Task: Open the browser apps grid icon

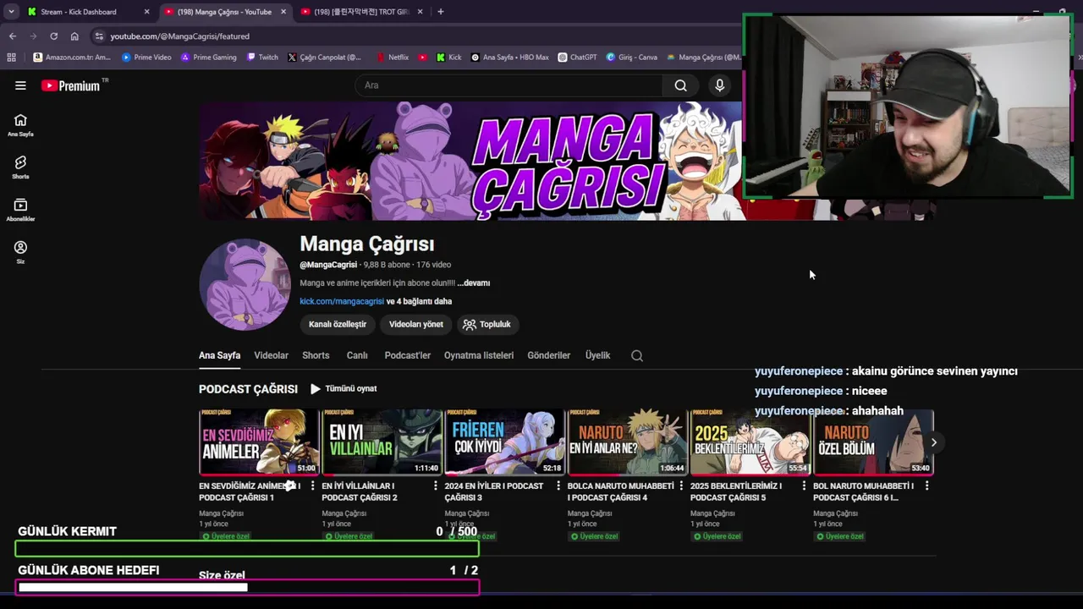Action: click(x=11, y=58)
